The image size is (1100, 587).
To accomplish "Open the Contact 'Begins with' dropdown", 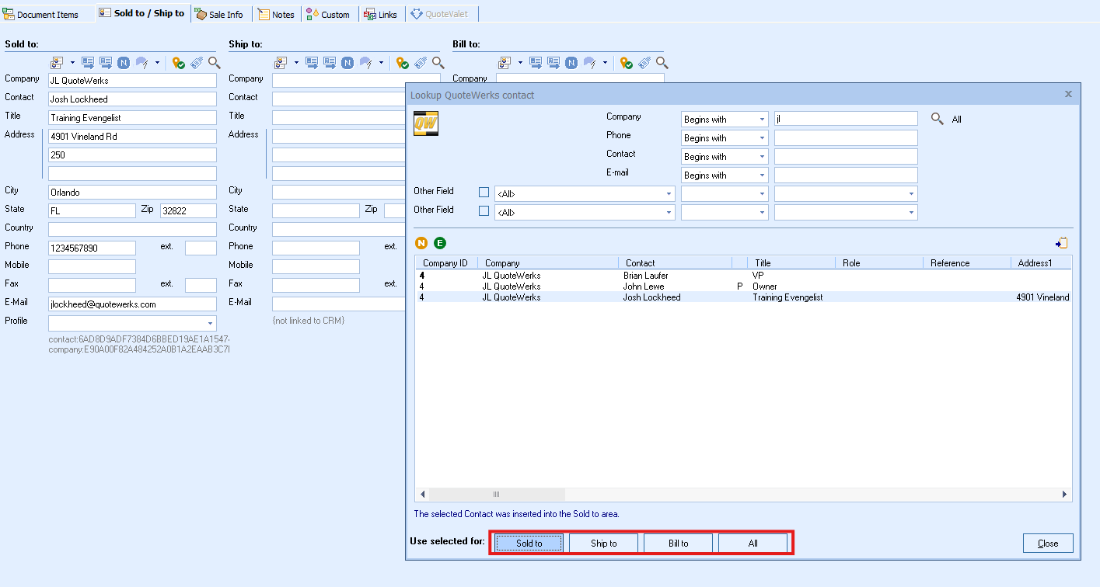I will [725, 156].
